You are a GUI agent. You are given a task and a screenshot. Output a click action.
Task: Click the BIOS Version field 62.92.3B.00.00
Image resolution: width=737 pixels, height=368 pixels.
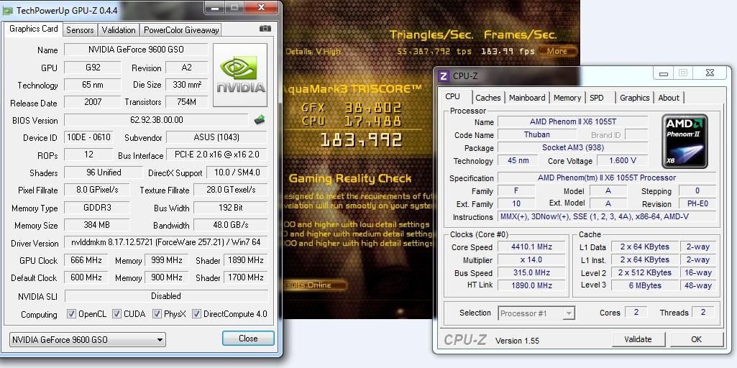tap(156, 120)
